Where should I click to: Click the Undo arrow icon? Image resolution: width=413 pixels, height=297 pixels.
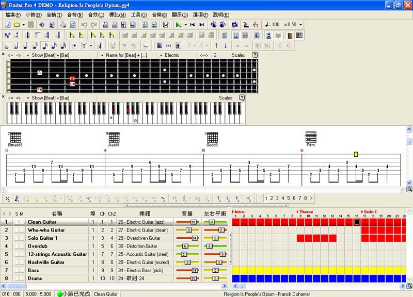pos(84,25)
